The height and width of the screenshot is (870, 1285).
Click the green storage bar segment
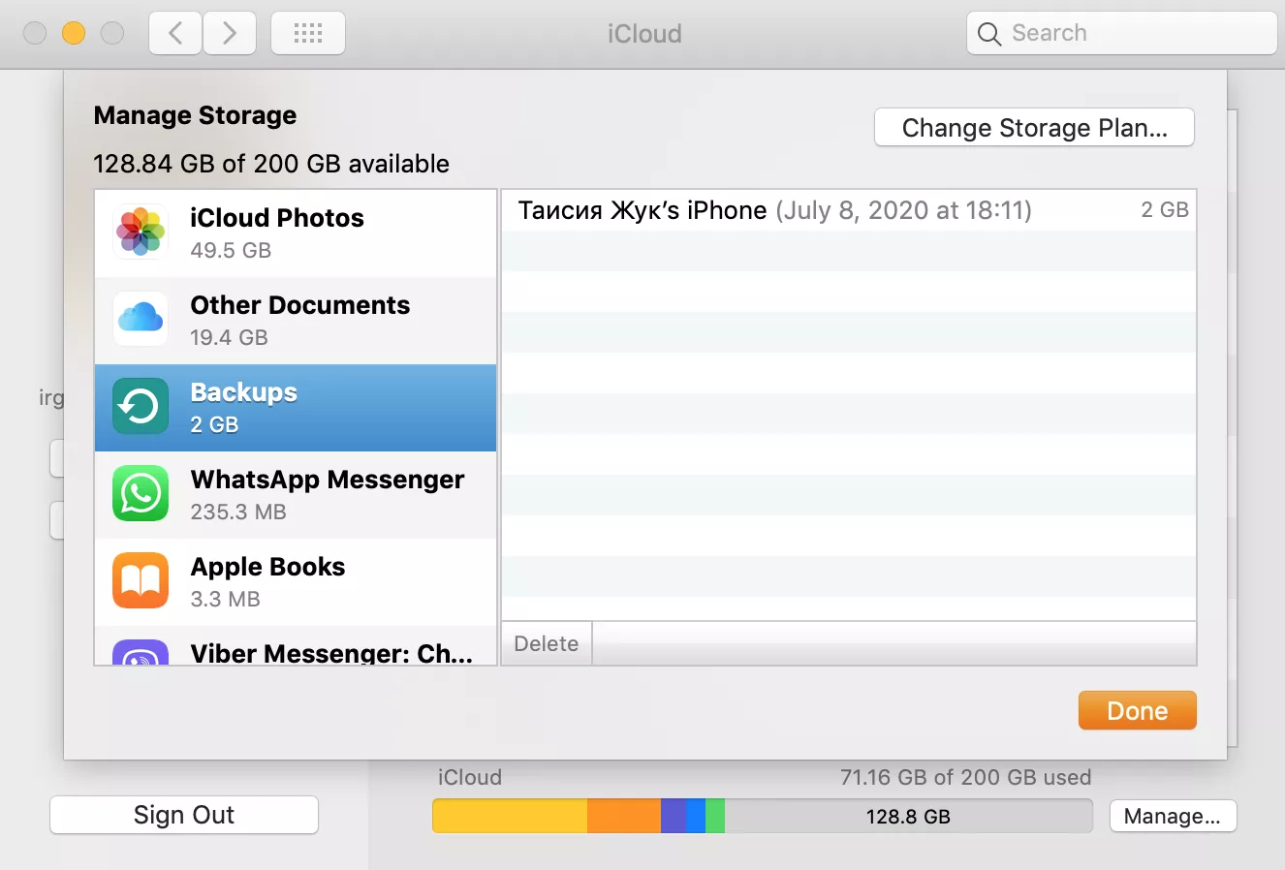coord(715,816)
